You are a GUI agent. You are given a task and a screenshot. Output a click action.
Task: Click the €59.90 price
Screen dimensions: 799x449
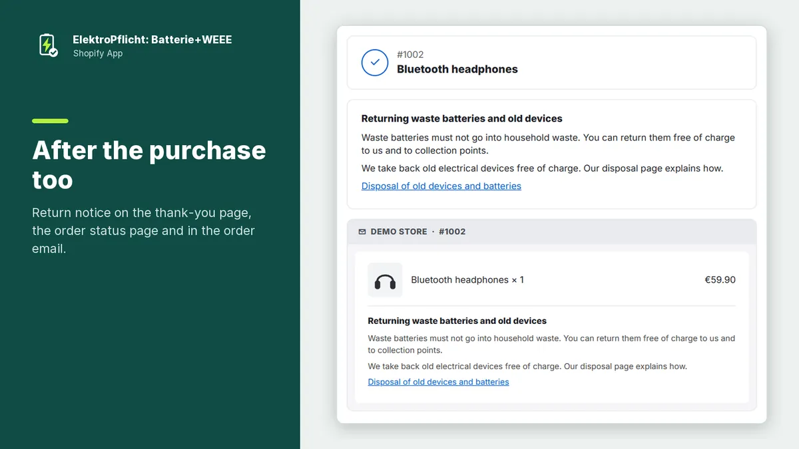click(x=720, y=280)
